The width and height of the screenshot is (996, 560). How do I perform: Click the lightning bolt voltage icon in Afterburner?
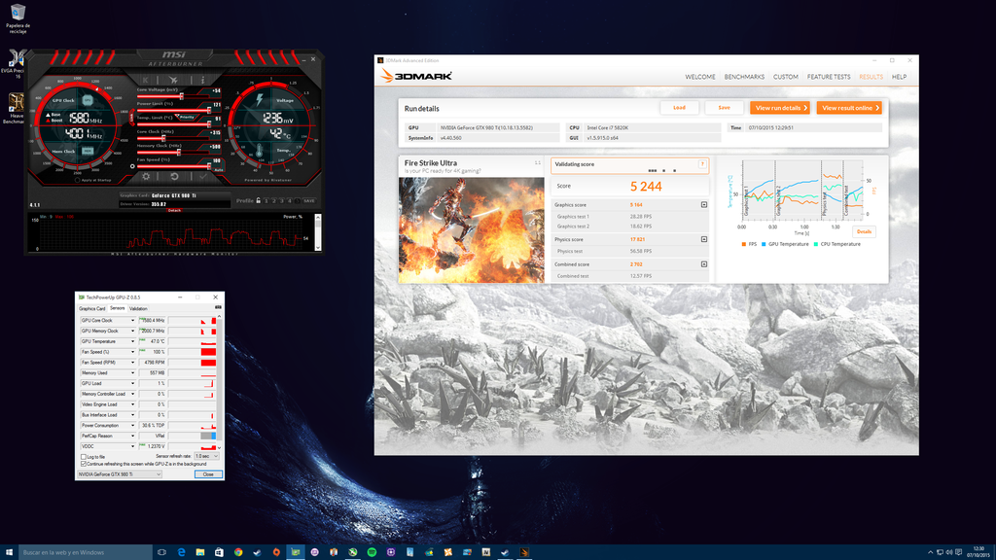259,100
